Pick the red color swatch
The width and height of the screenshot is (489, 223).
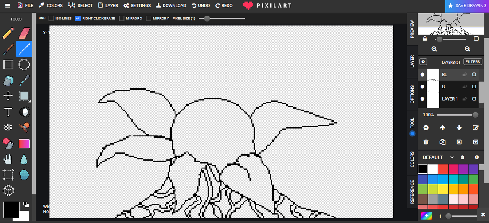(443, 169)
